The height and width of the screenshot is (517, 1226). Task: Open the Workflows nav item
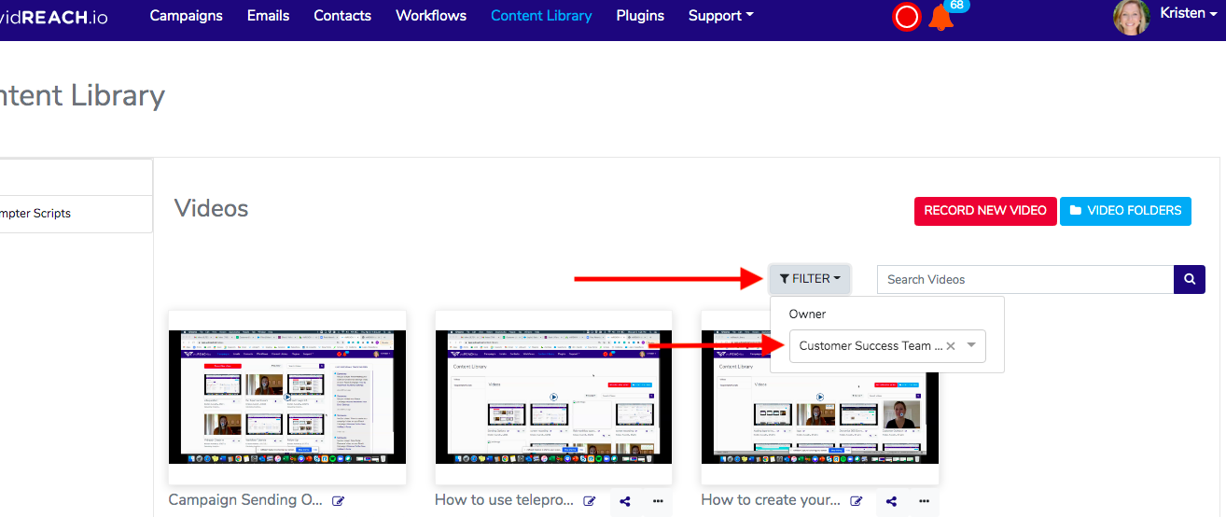pos(431,16)
